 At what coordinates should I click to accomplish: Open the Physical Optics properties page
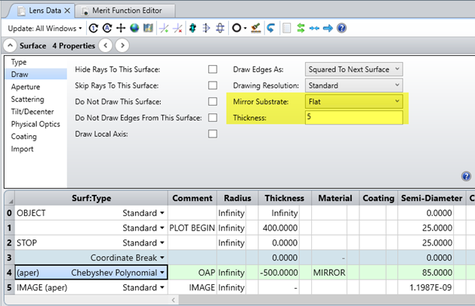click(x=35, y=124)
